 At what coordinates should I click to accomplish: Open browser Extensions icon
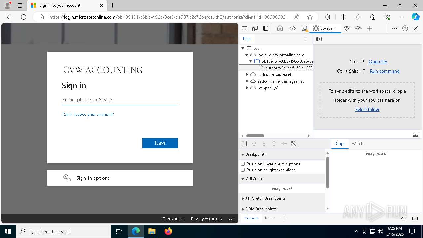point(327,17)
